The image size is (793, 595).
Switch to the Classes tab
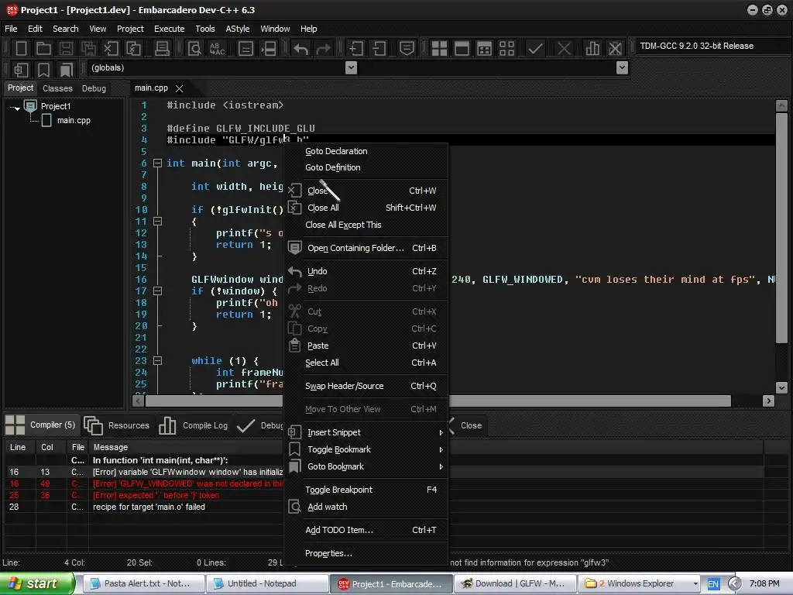(x=57, y=88)
